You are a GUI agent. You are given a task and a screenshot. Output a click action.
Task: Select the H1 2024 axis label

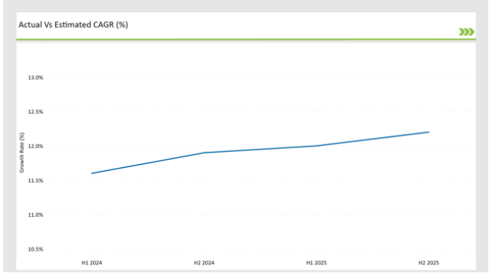click(92, 263)
